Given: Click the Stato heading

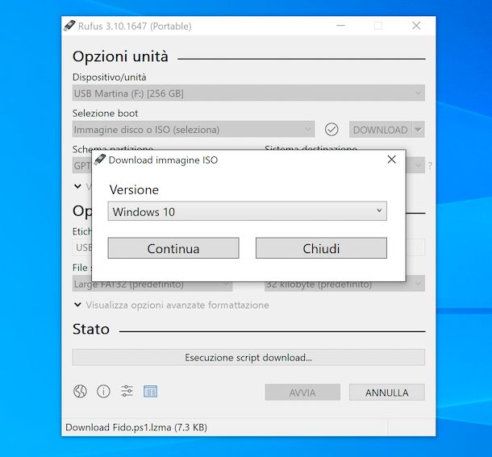Looking at the screenshot, I should tap(91, 329).
